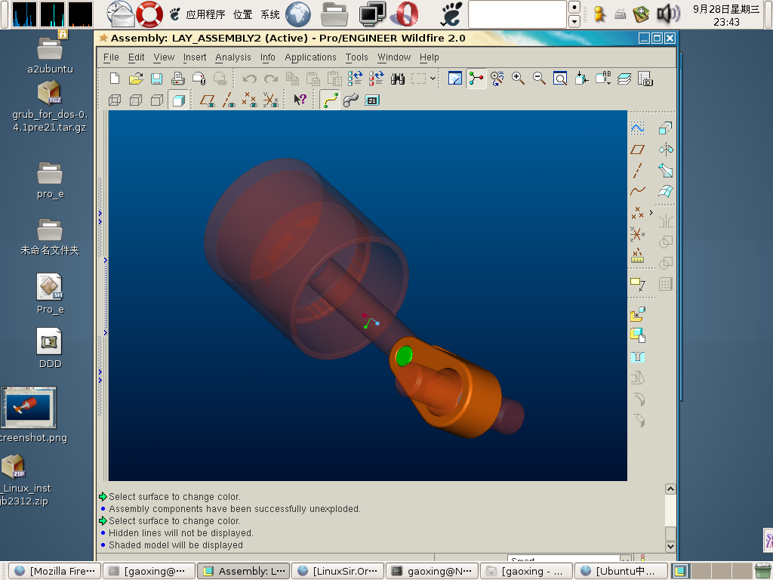Click the Reorient view icon
Screen dimensions: 773x580
582,79
